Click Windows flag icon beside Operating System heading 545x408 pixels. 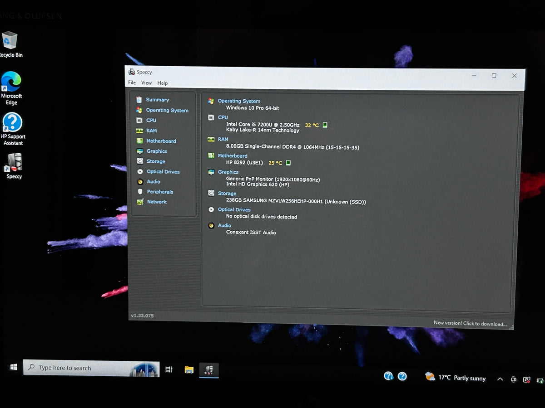(211, 101)
